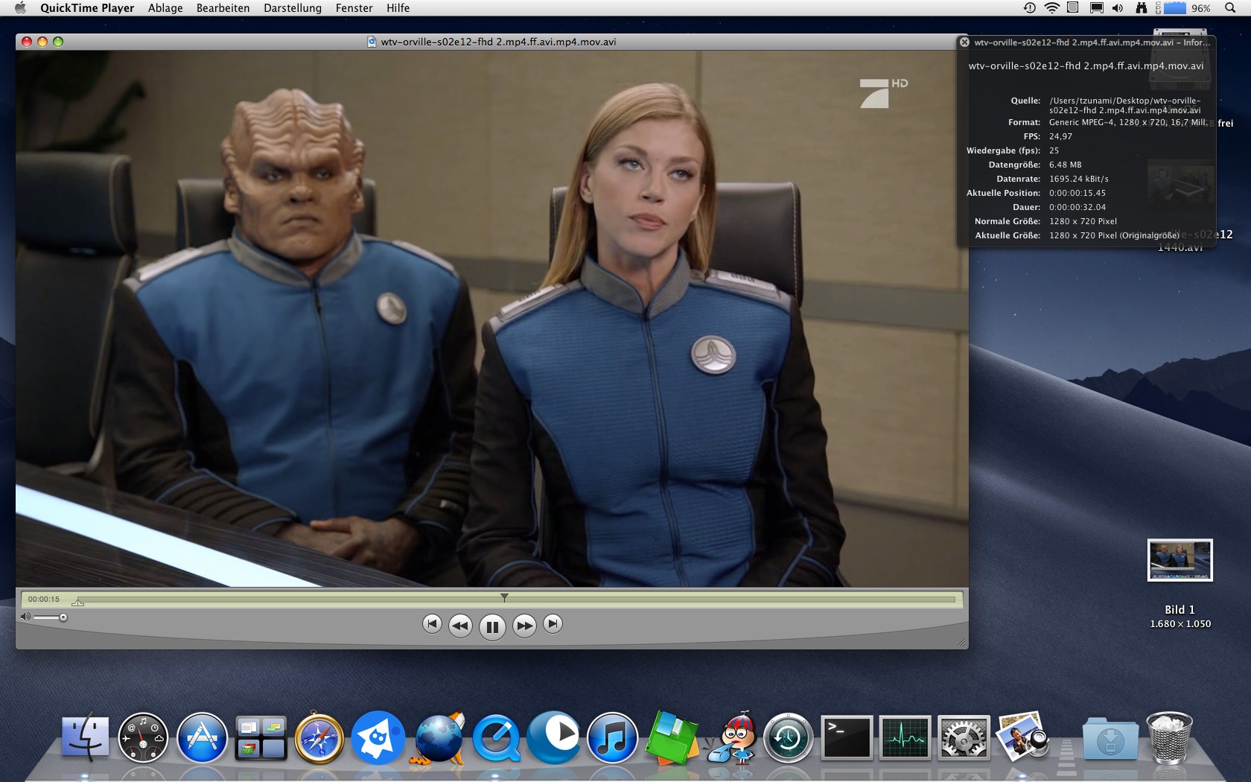Viewport: 1251px width, 782px height.
Task: Click the document proxy icon in the title bar
Action: [x=372, y=42]
